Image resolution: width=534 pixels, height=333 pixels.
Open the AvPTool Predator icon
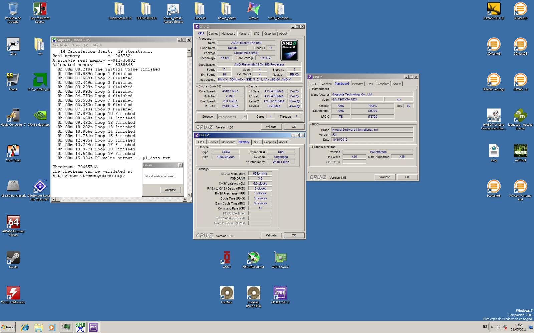(x=520, y=153)
